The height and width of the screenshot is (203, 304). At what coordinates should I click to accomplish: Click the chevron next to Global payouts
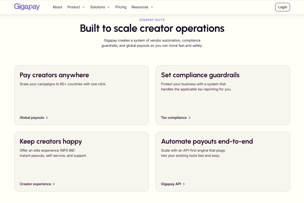[x=47, y=118]
